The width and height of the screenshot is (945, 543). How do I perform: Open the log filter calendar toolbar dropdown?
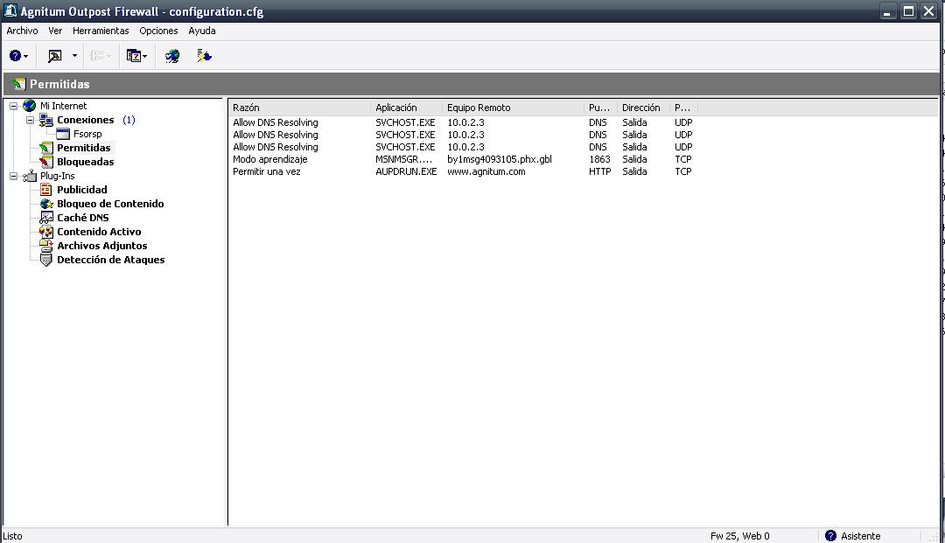(136, 56)
